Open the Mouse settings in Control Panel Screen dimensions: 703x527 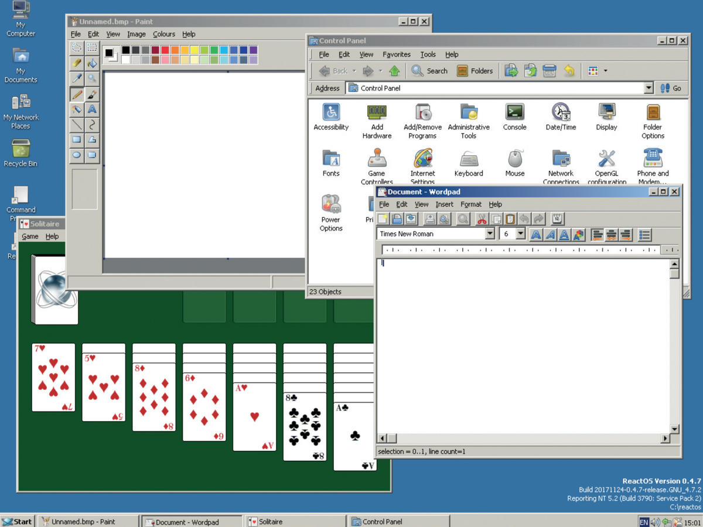[514, 158]
